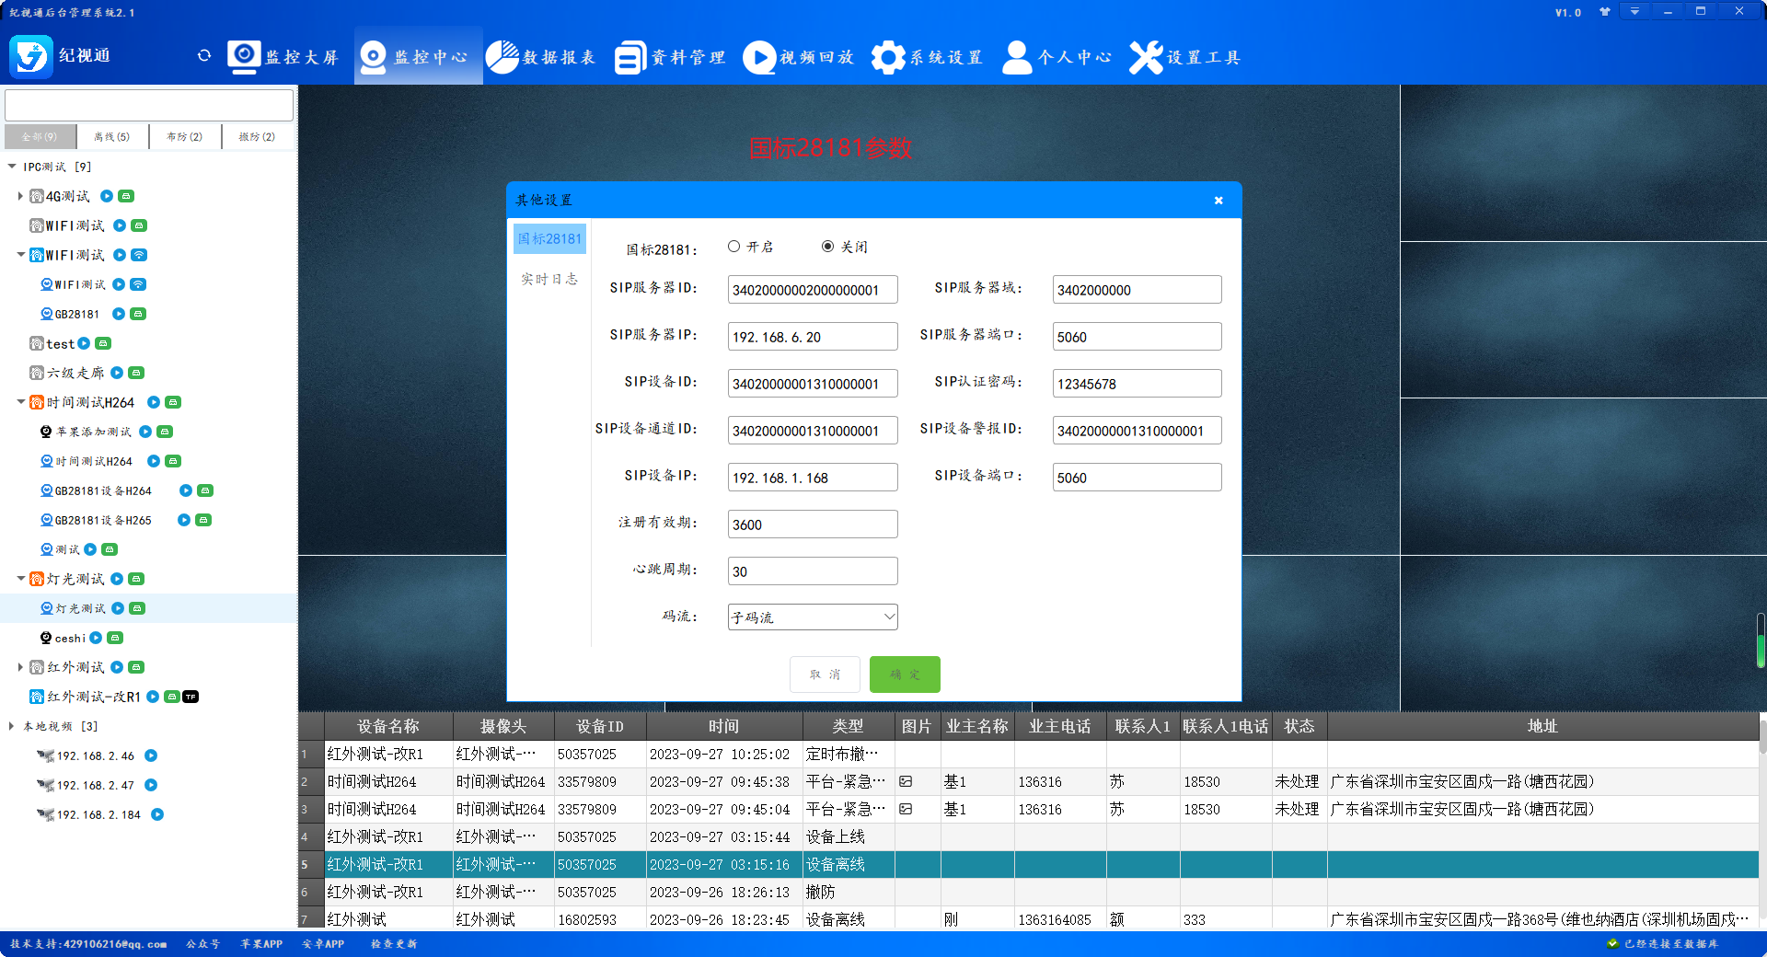Open 设置工具 wrench tools

point(1184,57)
